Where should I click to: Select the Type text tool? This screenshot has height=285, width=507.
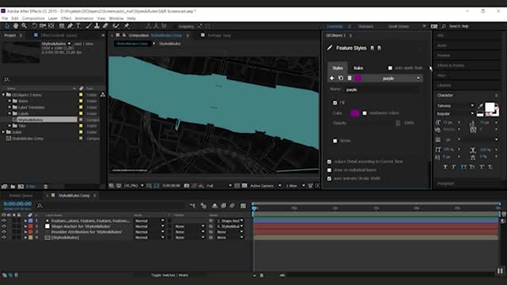click(x=78, y=26)
